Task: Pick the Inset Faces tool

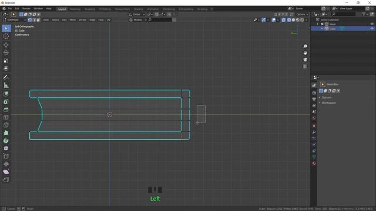Action: (x=6, y=101)
